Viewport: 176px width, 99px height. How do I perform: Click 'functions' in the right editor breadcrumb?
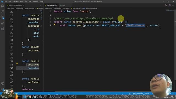66,9
